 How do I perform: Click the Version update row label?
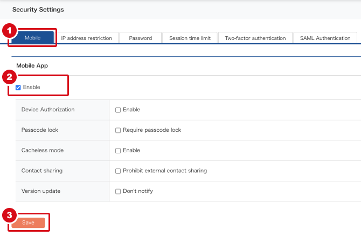click(41, 191)
